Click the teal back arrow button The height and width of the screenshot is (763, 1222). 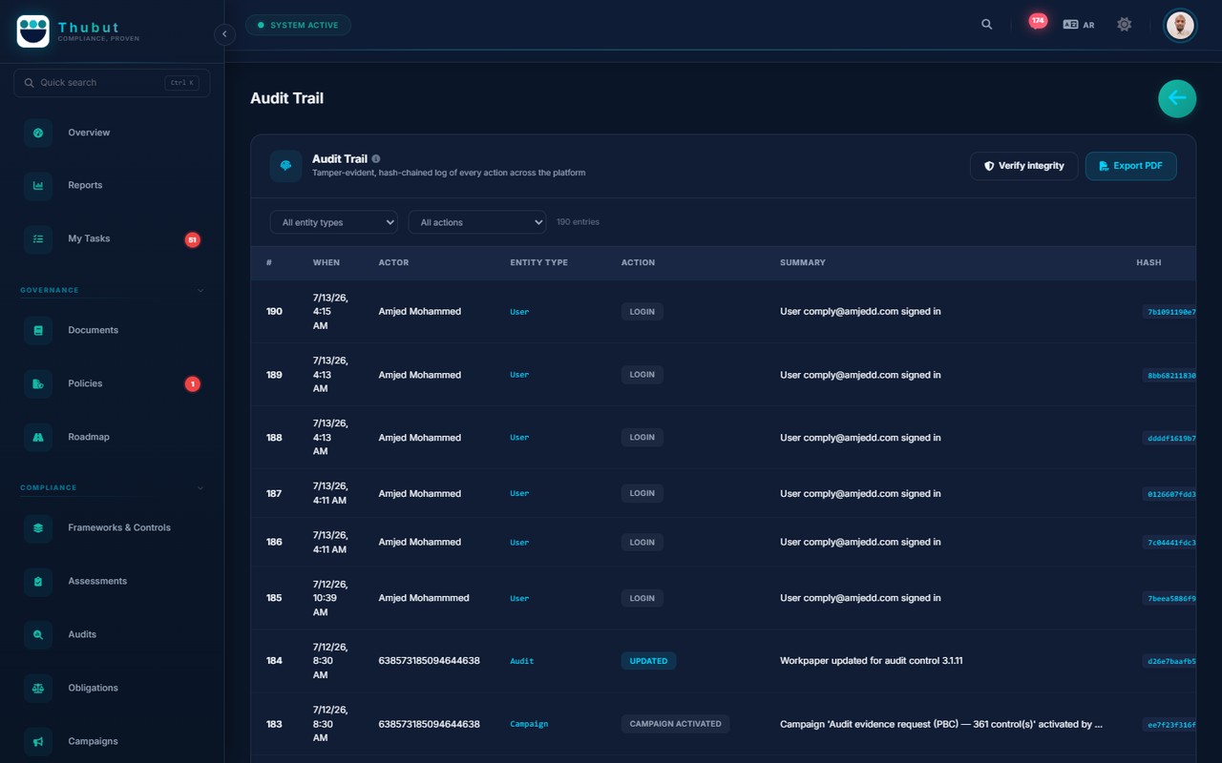[x=1177, y=98]
